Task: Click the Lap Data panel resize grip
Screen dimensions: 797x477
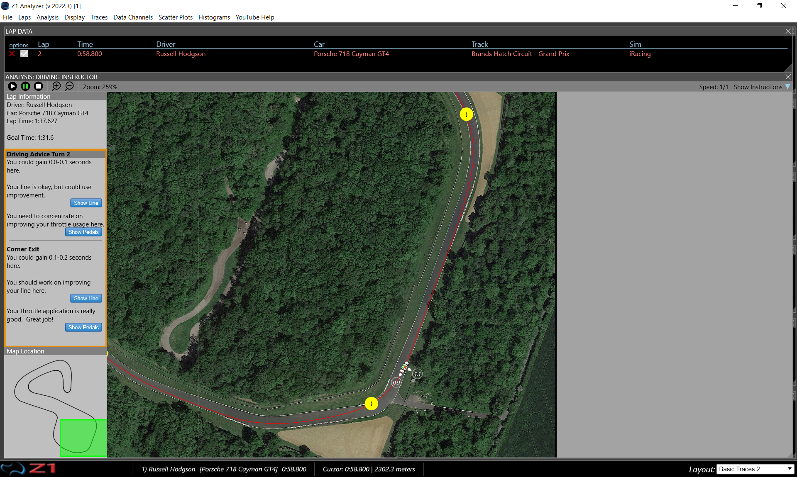Action: [789, 68]
